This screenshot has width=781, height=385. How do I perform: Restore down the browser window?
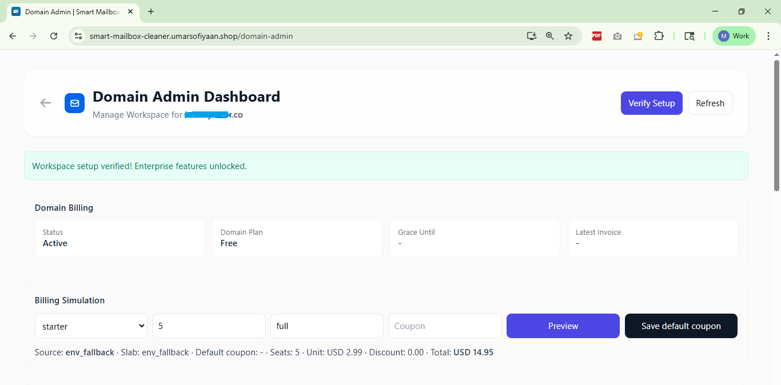click(742, 11)
